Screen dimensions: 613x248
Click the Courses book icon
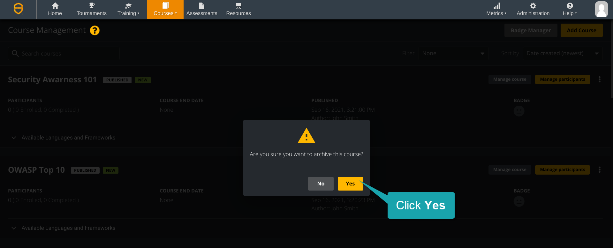coord(165,5)
